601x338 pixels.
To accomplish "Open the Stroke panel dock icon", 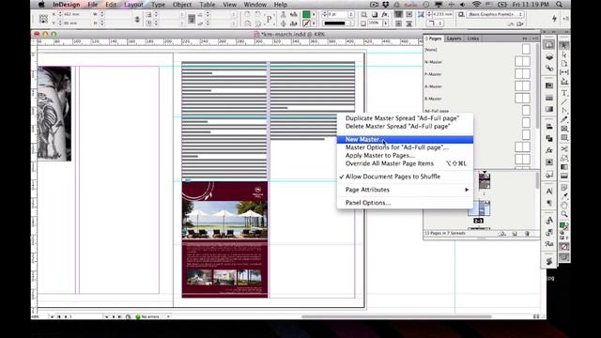I will [549, 98].
